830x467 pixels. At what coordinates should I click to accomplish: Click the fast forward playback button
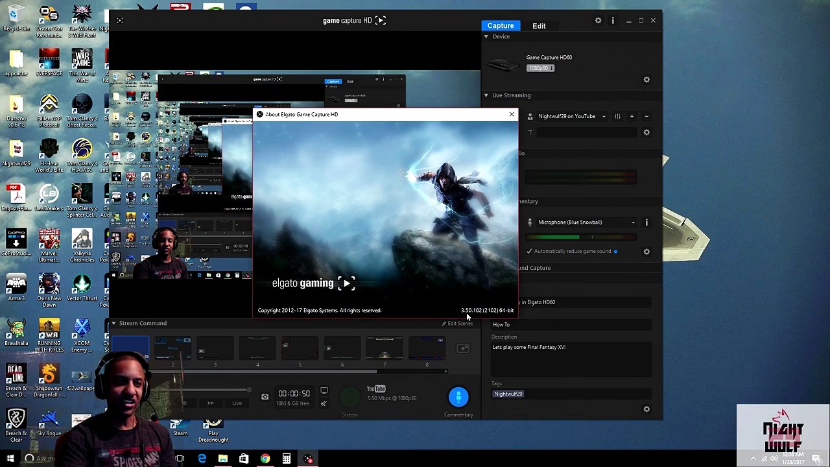pyautogui.click(x=210, y=403)
